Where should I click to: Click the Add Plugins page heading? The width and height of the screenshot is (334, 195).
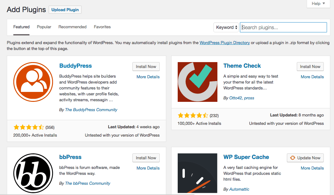(x=26, y=10)
